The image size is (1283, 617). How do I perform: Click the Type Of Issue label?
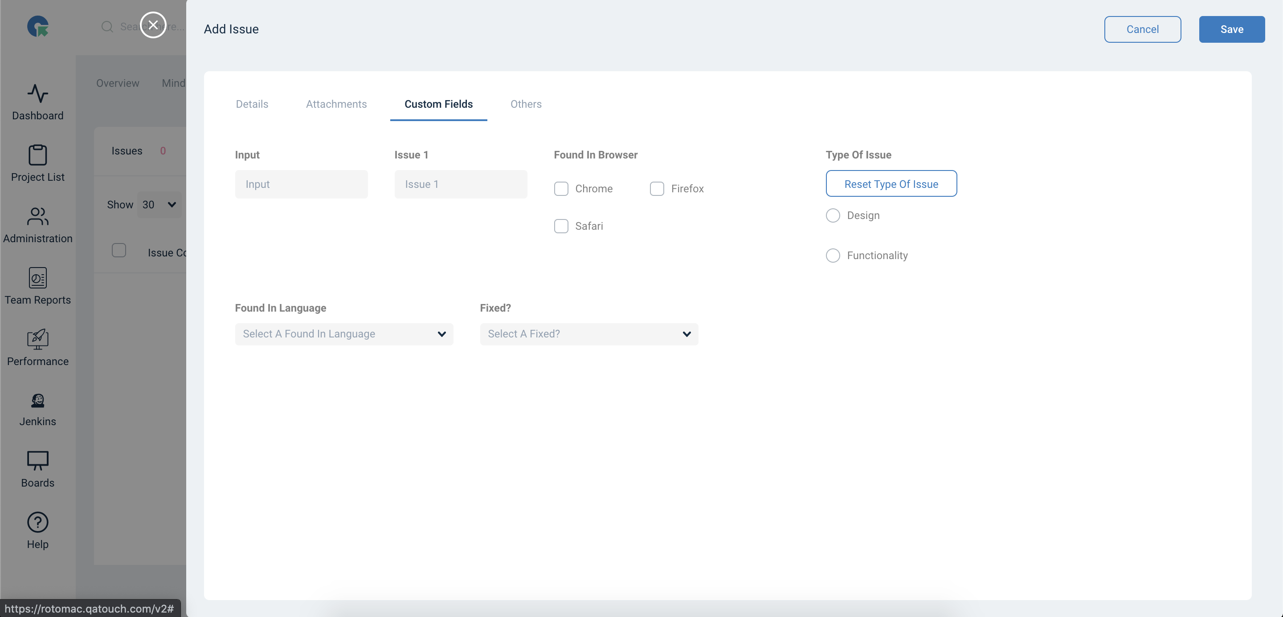858,155
